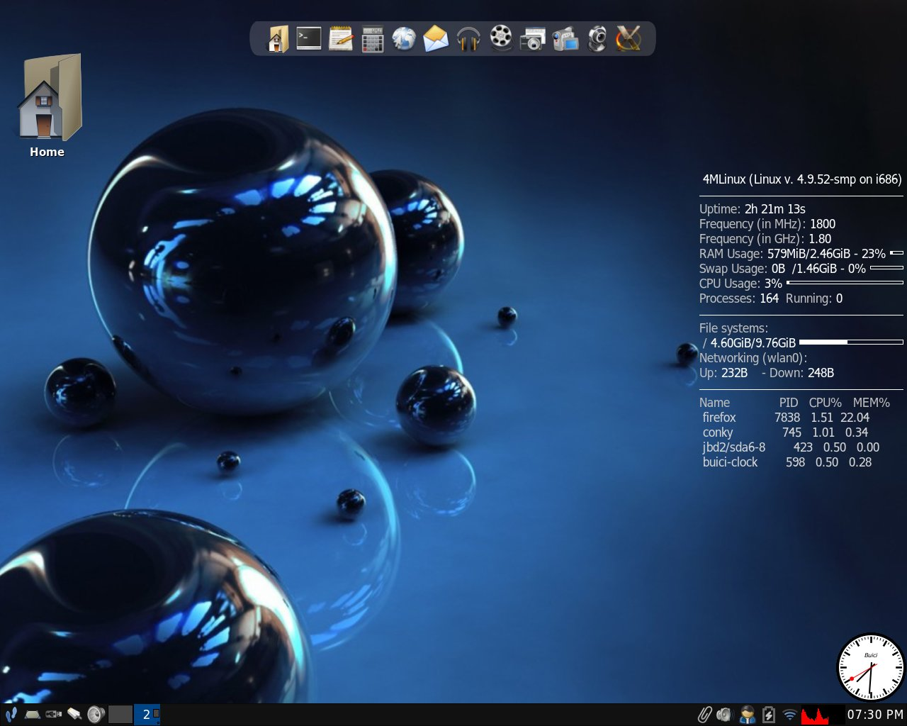Click the 07:30 PM taskbar clock

pyautogui.click(x=875, y=715)
